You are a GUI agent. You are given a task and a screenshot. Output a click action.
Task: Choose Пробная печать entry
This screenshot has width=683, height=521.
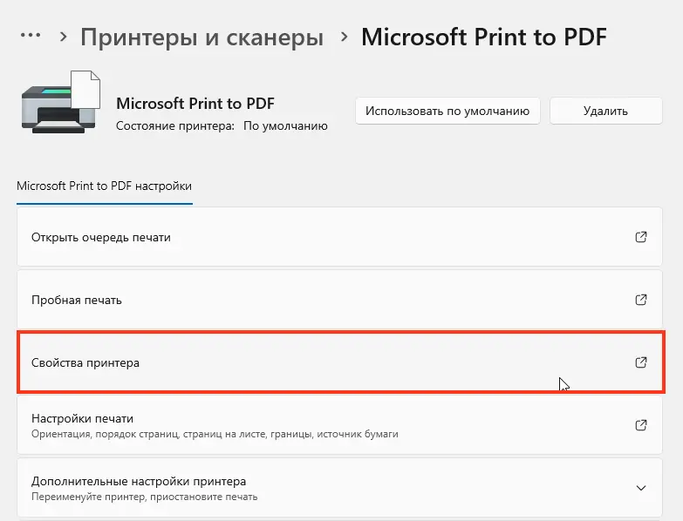click(x=339, y=300)
